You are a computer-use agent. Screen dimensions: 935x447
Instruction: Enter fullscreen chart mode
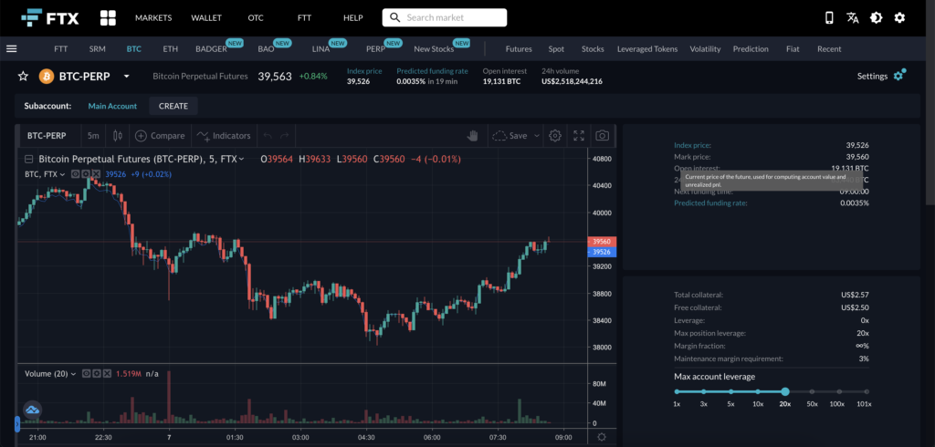pos(578,136)
